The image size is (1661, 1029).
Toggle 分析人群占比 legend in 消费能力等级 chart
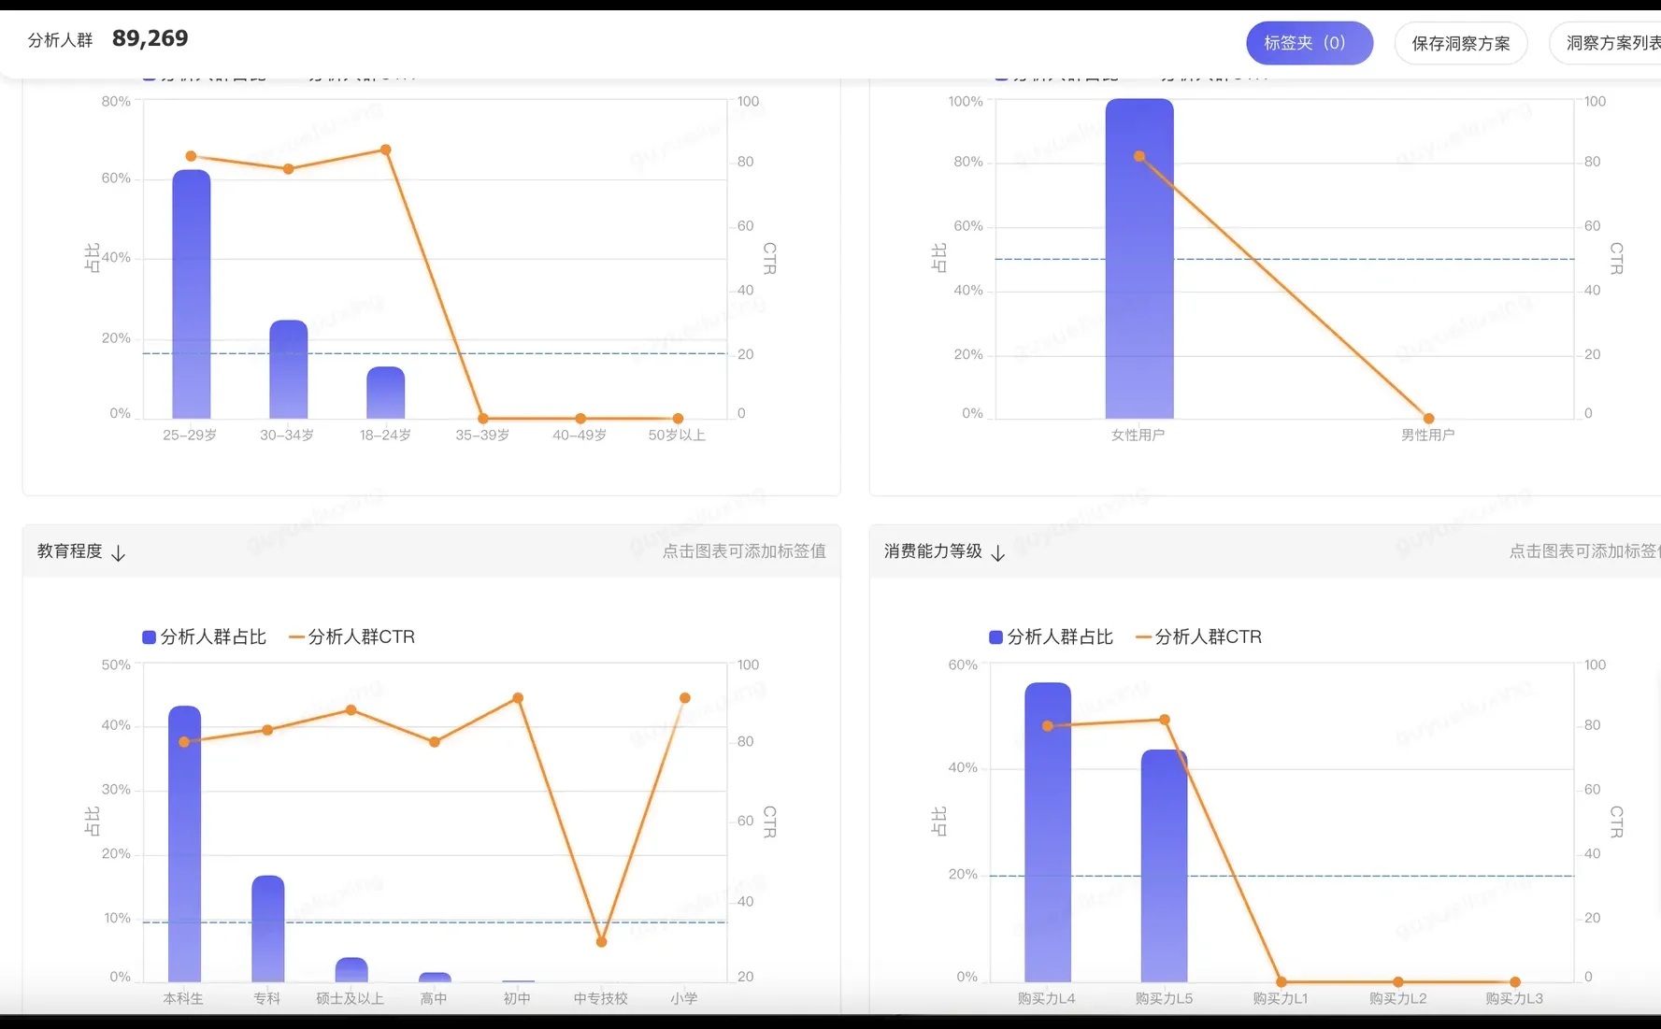click(x=1051, y=636)
